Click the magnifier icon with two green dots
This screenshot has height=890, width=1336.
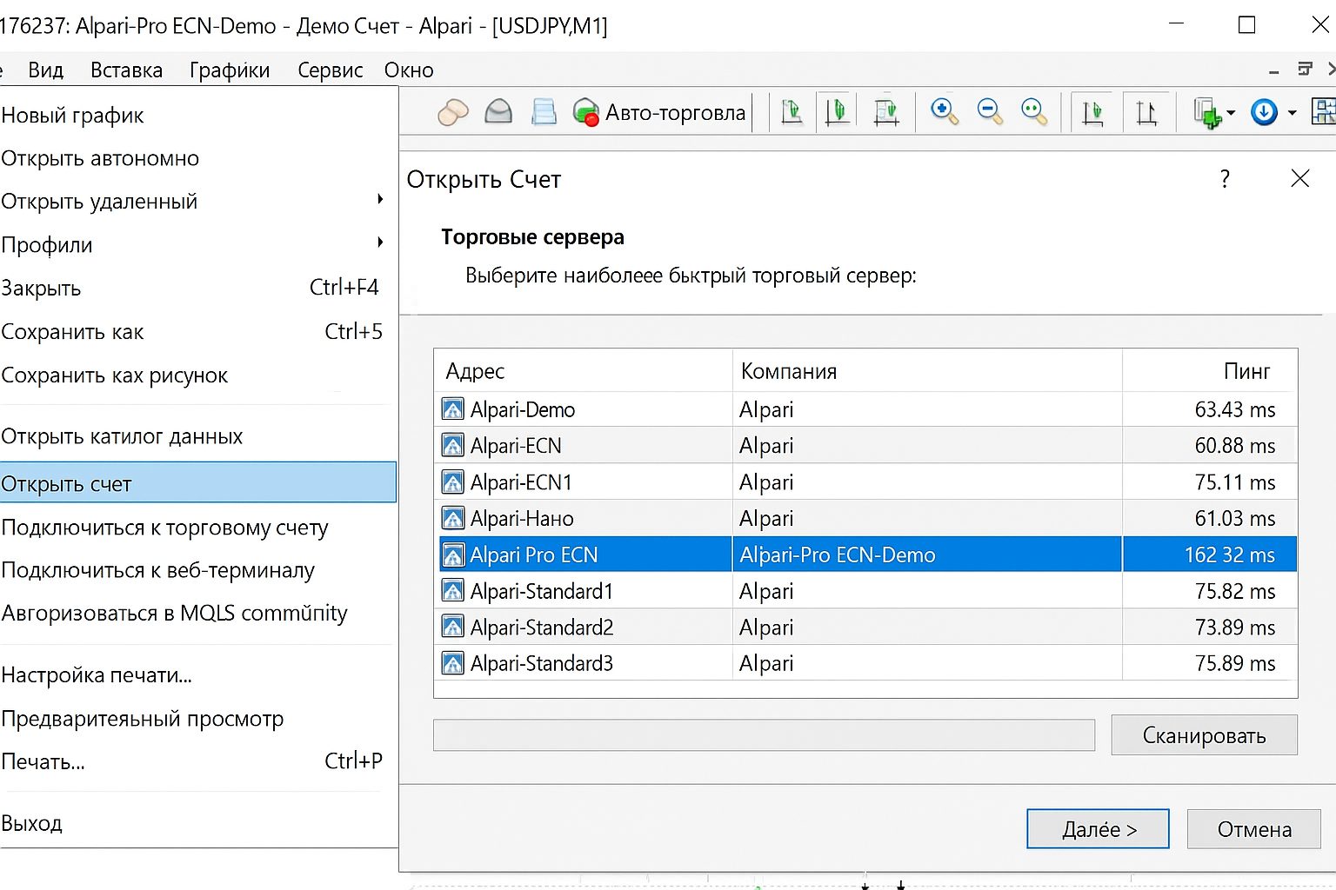1034,112
